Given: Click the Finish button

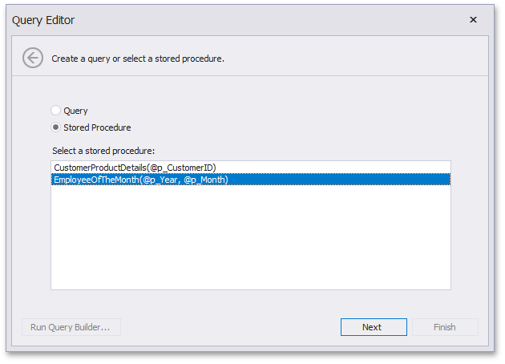Looking at the screenshot, I should (445, 327).
